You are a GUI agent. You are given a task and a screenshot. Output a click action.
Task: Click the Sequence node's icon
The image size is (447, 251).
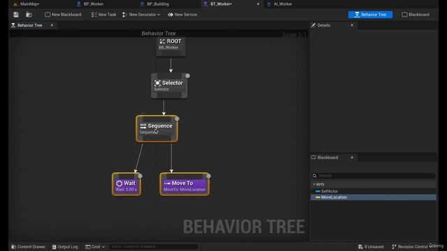pyautogui.click(x=143, y=126)
